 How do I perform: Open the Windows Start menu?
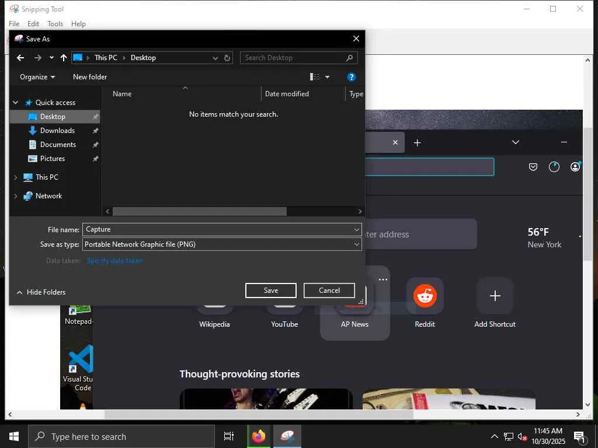[x=14, y=436]
